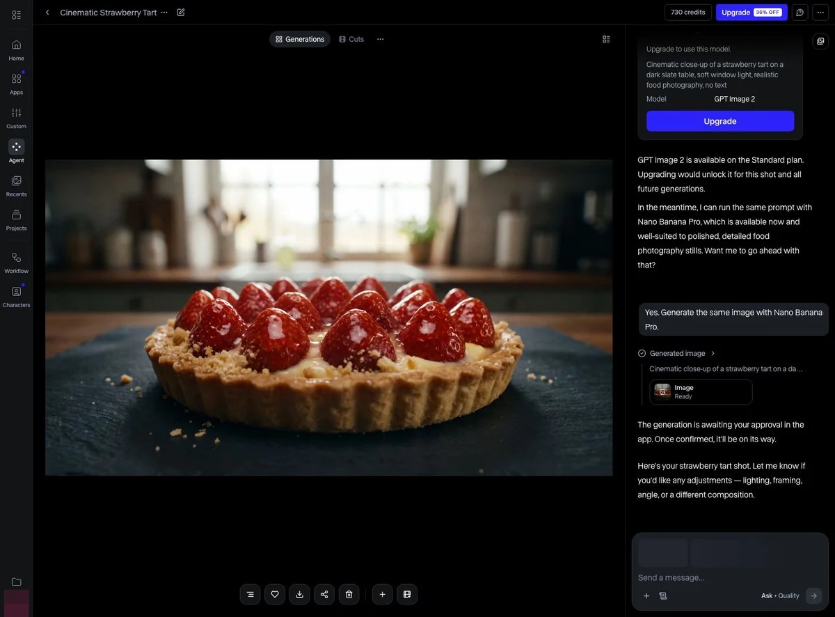Go back with the arrow beside title
Screen dimensions: 835x617
click(47, 13)
